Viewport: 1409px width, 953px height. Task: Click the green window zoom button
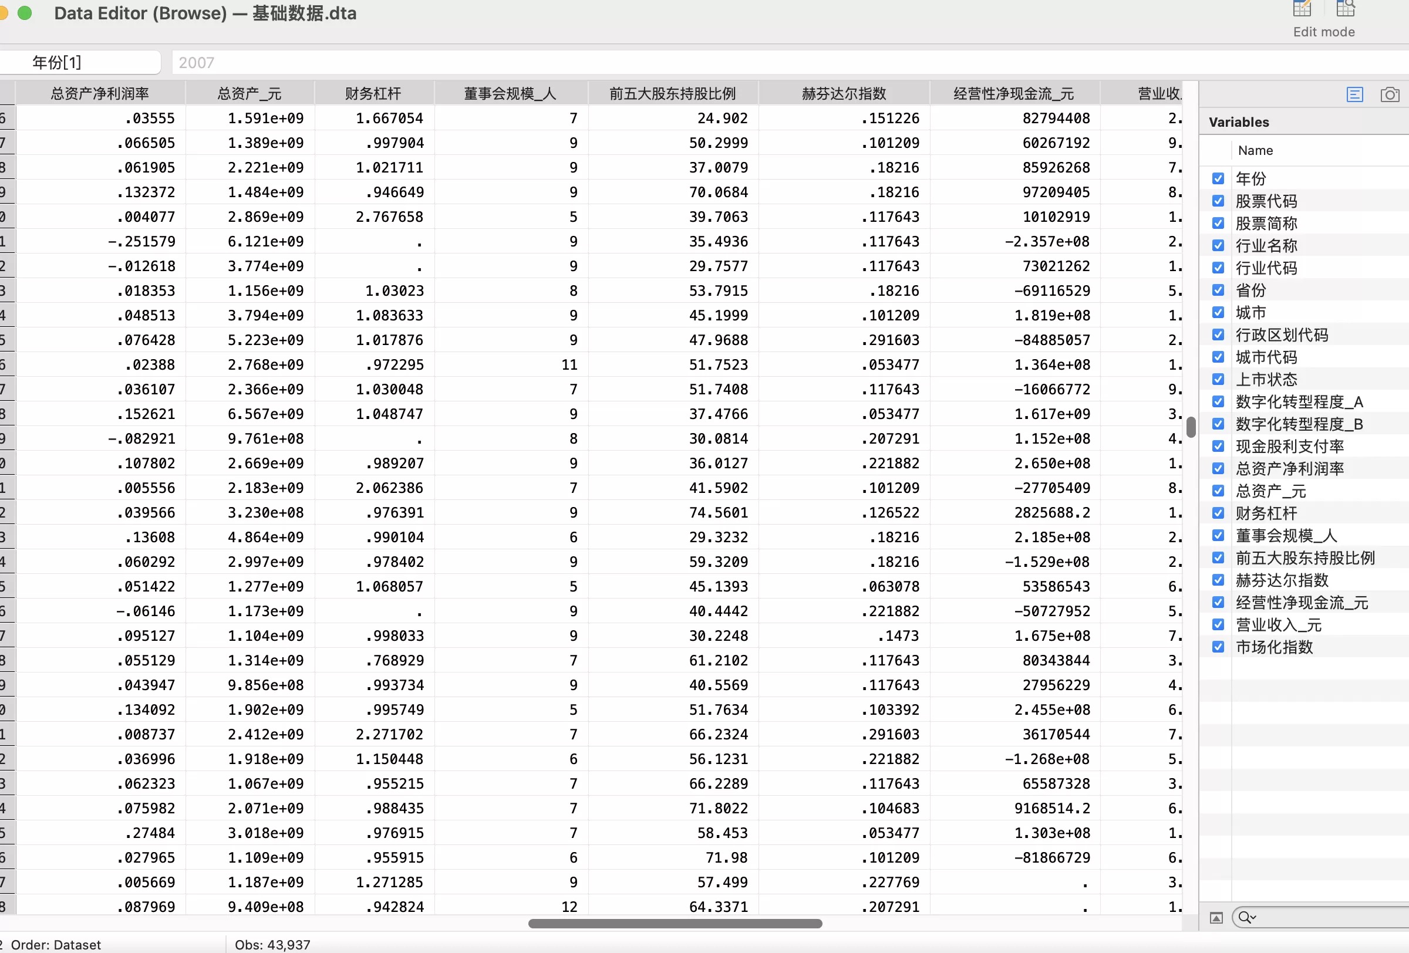click(x=25, y=13)
